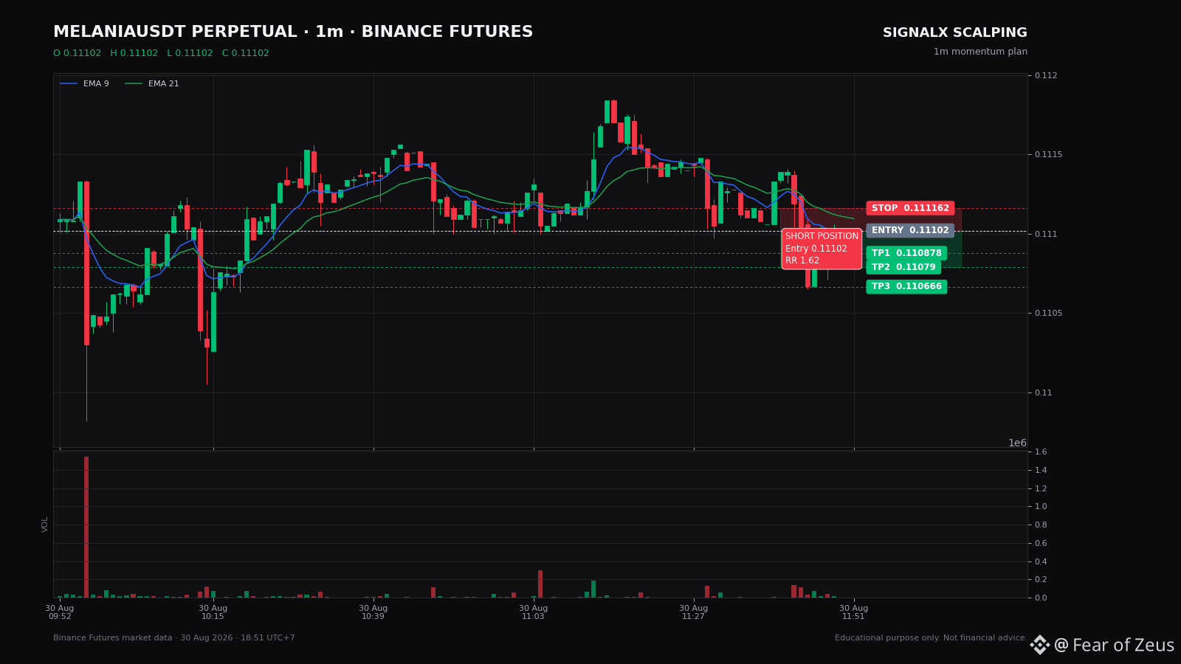Select the TP3 0.110666 target tag
Image resolution: width=1181 pixels, height=664 pixels.
click(906, 286)
